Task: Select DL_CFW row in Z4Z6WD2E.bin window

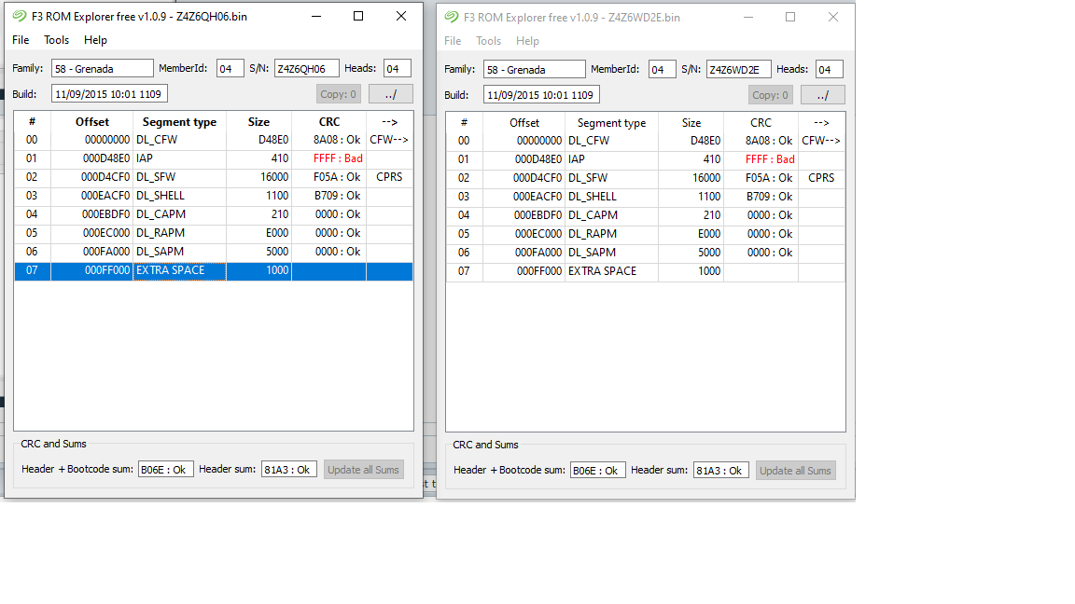Action: pyautogui.click(x=645, y=141)
